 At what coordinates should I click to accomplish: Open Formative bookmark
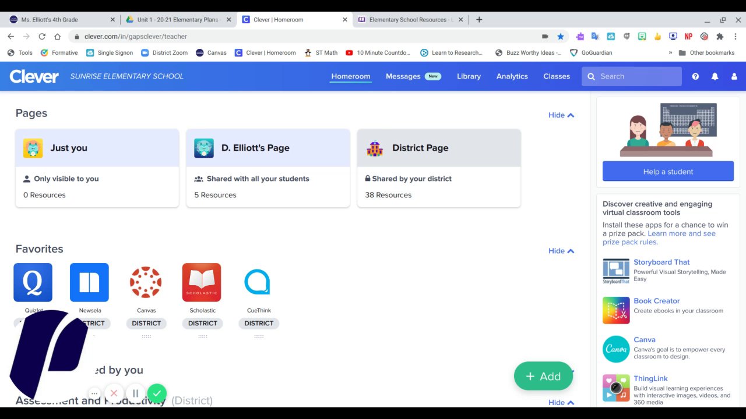pyautogui.click(x=59, y=52)
